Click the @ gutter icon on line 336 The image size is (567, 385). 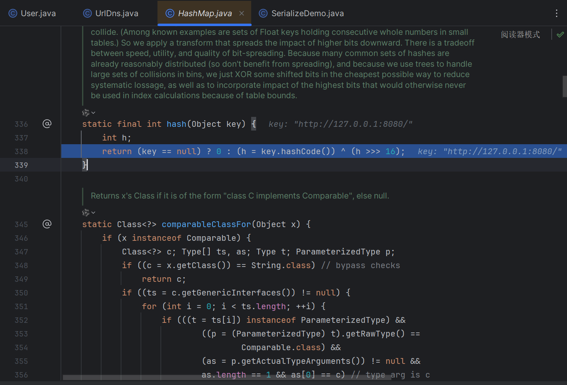click(47, 124)
